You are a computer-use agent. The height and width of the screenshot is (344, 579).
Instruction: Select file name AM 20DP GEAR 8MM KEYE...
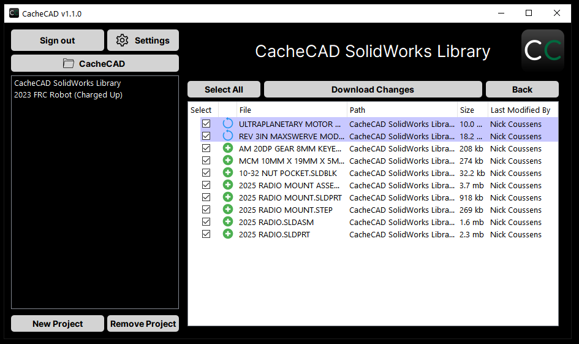[290, 148]
